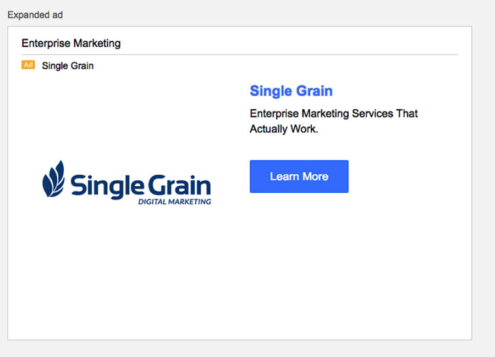Click the word Marketing in the subject title
495x357 pixels.
(97, 43)
